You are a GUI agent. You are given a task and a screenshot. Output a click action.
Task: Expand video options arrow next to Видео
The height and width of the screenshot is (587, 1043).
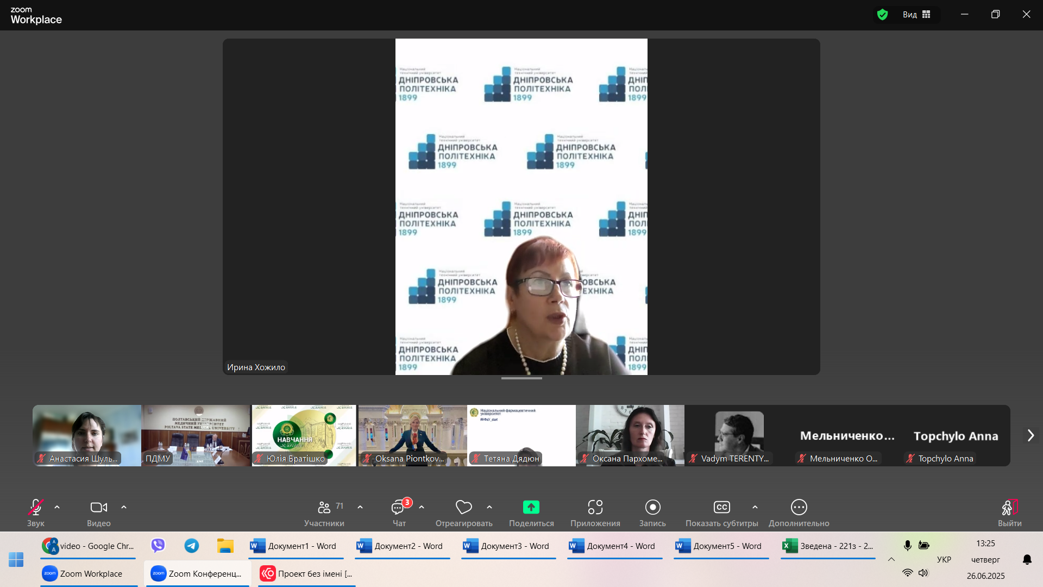click(x=124, y=507)
